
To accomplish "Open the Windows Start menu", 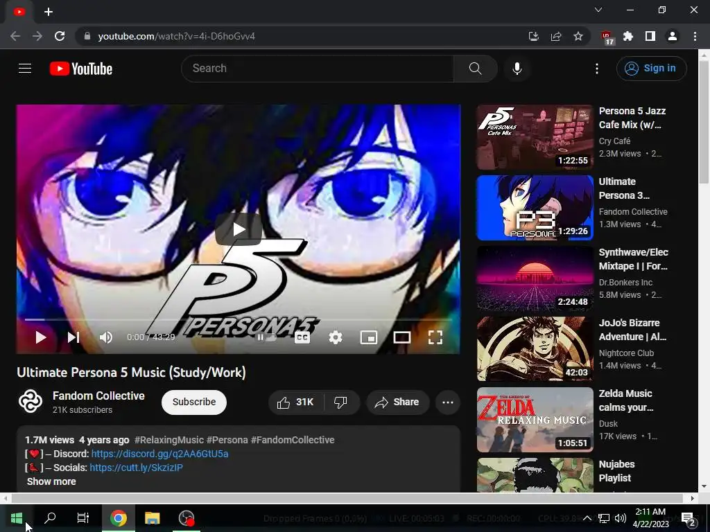I will click(x=17, y=518).
